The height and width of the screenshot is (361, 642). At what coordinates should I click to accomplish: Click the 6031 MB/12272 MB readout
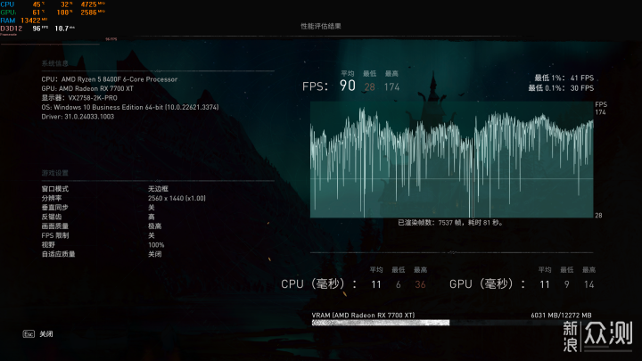point(561,316)
